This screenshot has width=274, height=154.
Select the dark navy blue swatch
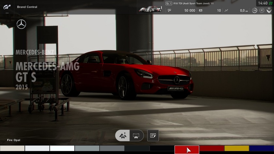[261, 148]
